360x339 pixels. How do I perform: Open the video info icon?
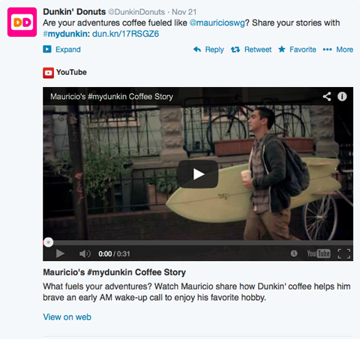point(342,97)
